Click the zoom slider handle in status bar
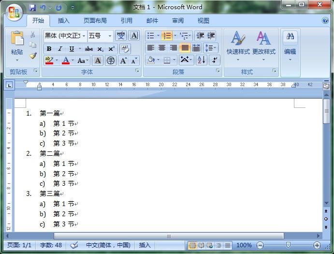This screenshot has height=254, width=334. pyautogui.click(x=288, y=245)
